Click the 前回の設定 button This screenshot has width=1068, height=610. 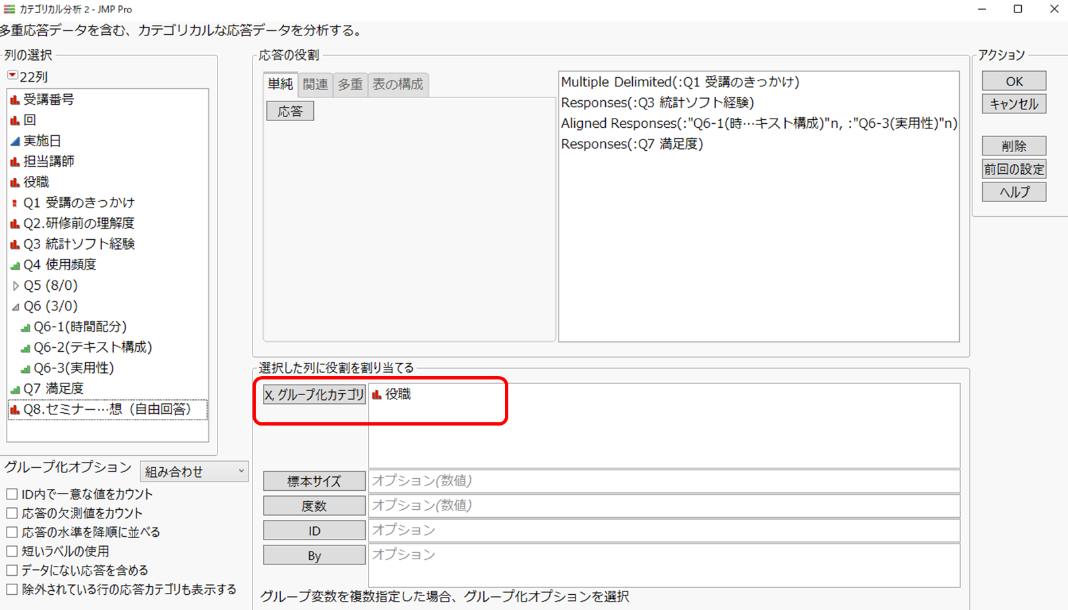tap(1014, 169)
